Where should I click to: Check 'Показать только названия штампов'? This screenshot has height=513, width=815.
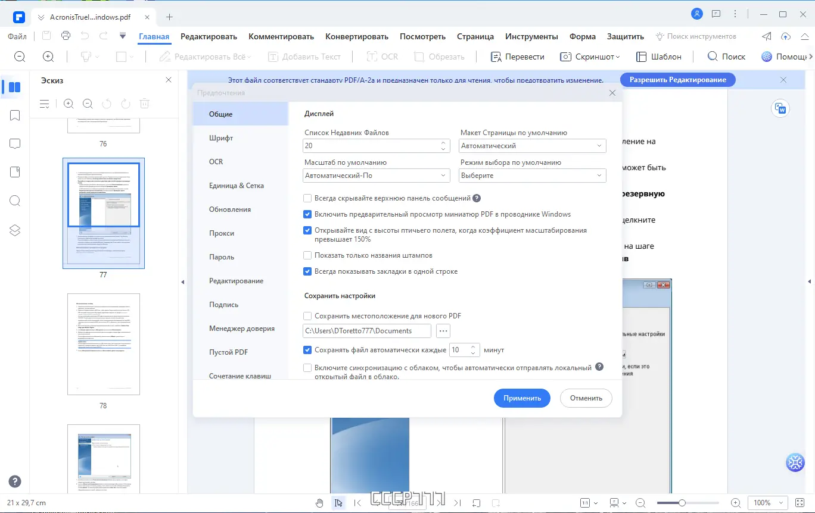(x=307, y=255)
